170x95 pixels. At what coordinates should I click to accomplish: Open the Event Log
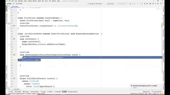point(146,92)
